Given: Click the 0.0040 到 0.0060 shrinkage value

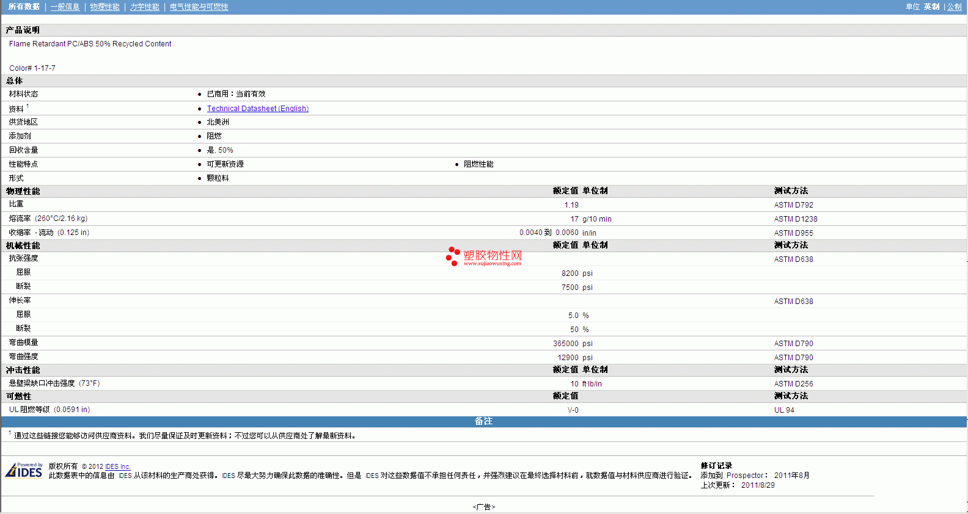Looking at the screenshot, I should pos(549,233).
